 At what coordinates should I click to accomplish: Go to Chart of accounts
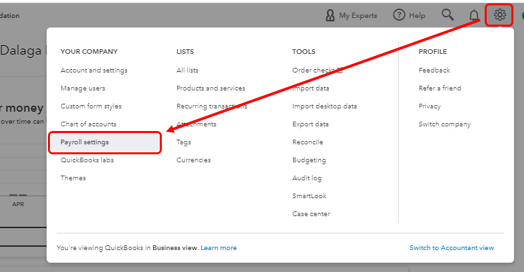coord(89,124)
